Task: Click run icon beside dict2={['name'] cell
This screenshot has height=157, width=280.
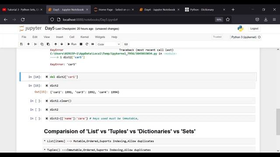Action: pyautogui.click(x=47, y=118)
